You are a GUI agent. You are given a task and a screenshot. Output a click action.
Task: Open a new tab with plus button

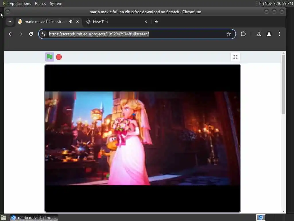point(156,22)
